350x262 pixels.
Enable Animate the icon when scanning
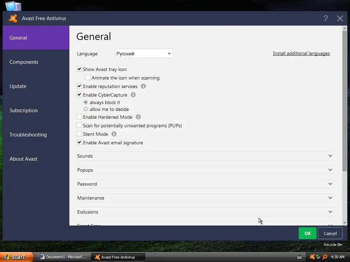[x=88, y=77]
